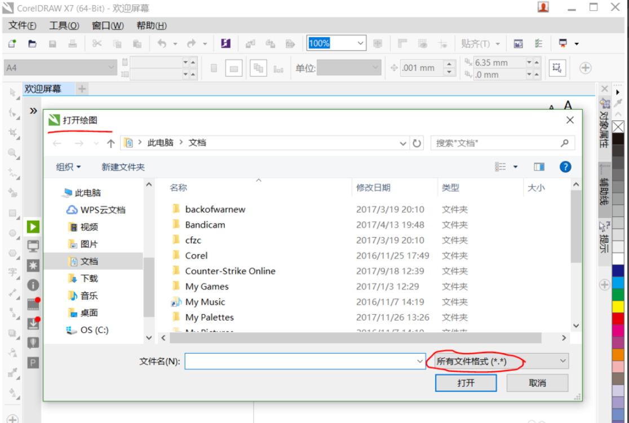Image resolution: width=629 pixels, height=423 pixels.
Task: Click the blue help question mark icon
Action: point(565,167)
